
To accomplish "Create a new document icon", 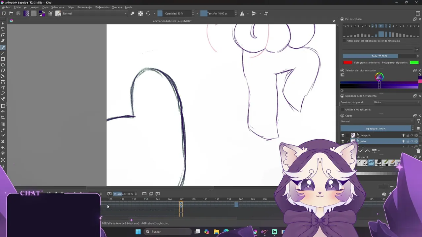I will tap(4, 13).
